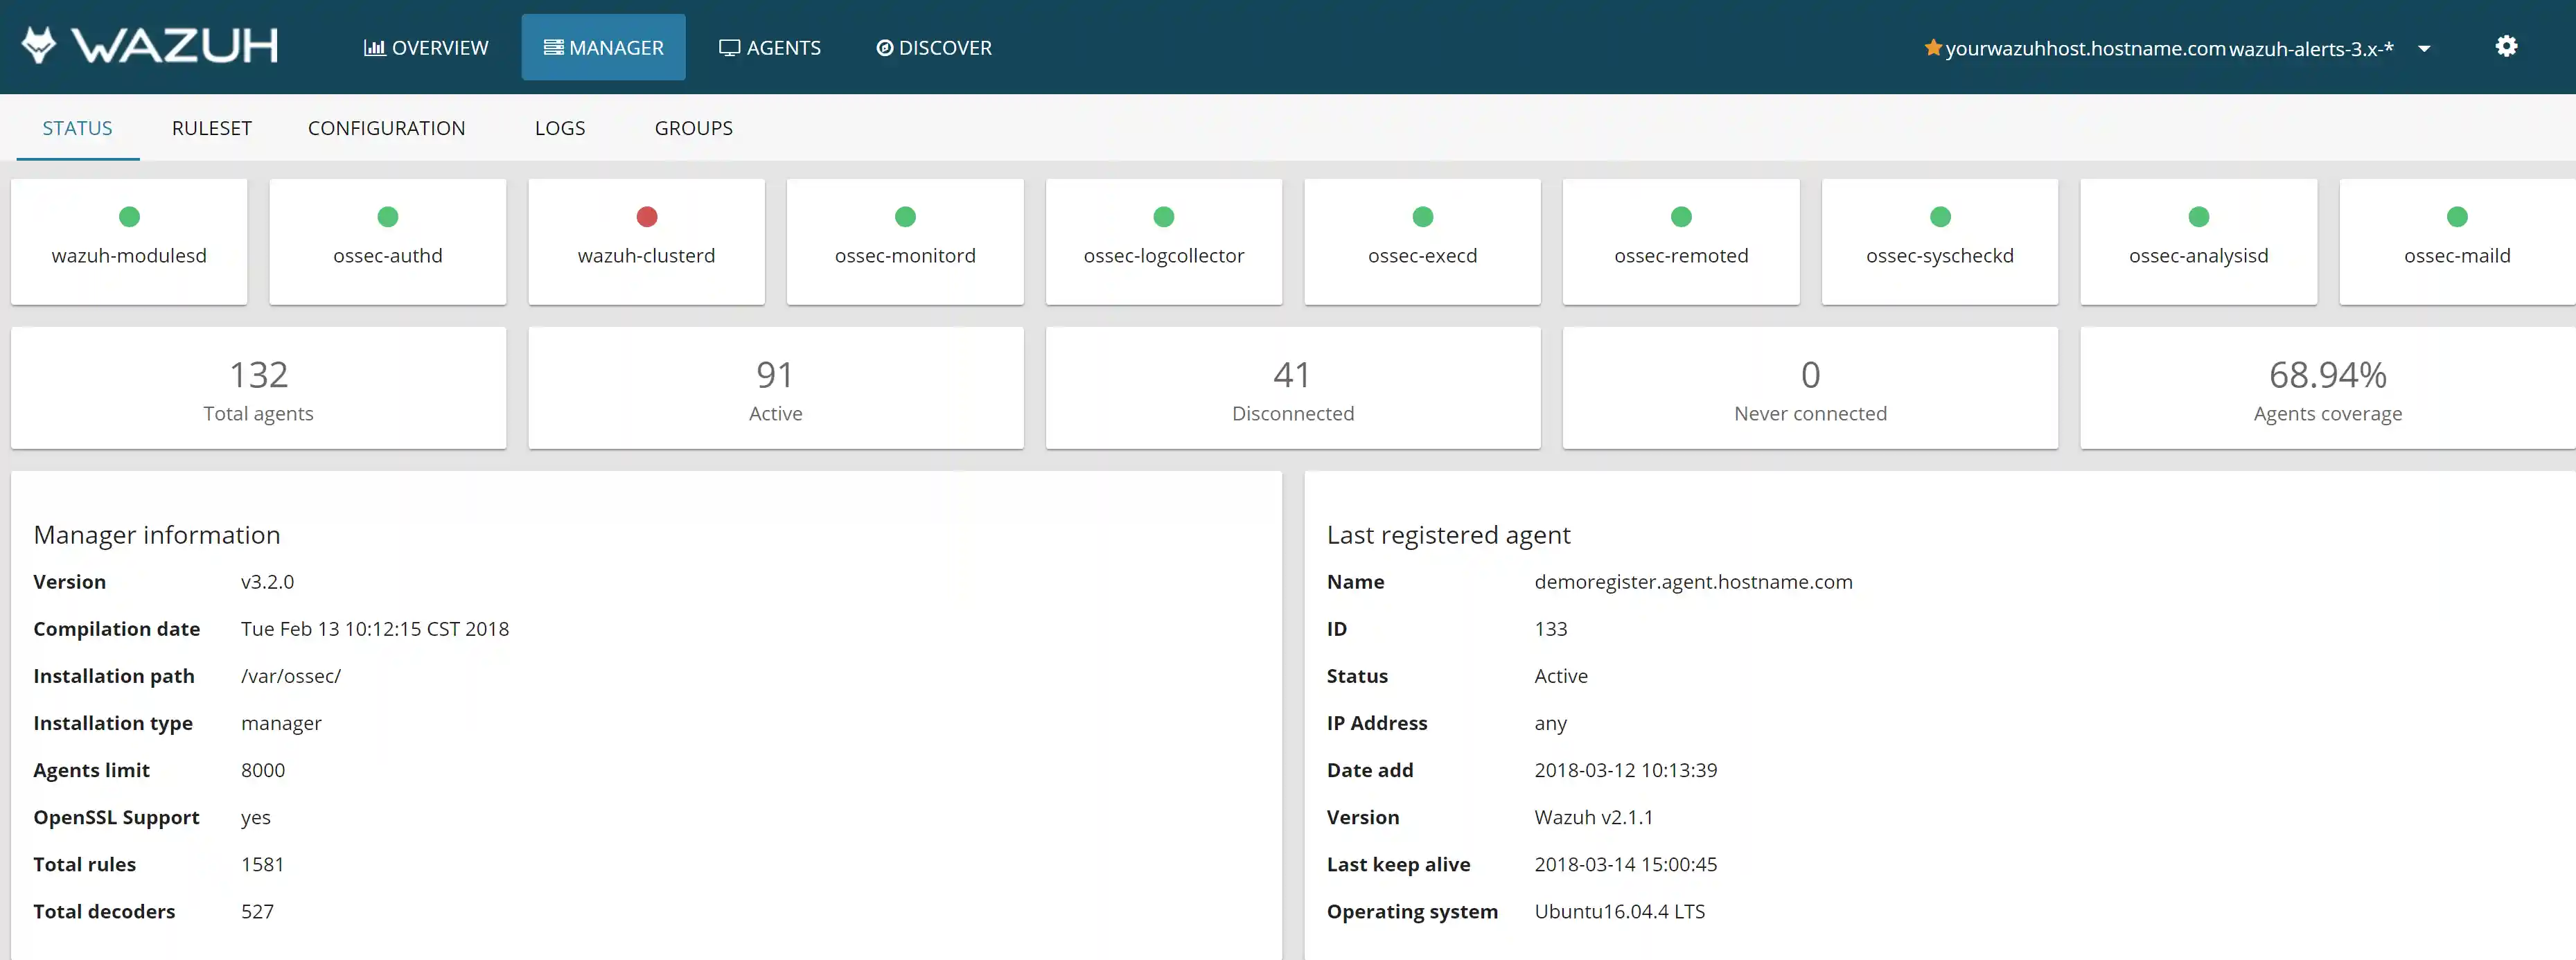Click the Wazuh wolf logo icon
Viewport: 2576px width, 960px height.
pos(39,46)
